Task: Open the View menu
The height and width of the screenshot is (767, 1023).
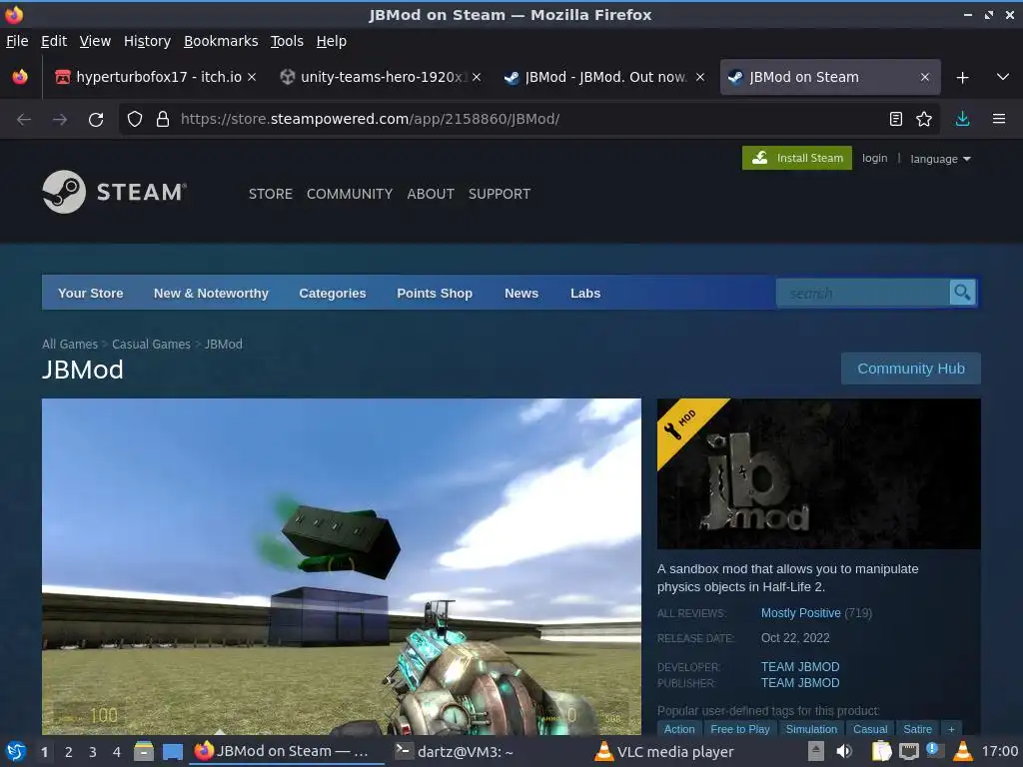Action: pyautogui.click(x=95, y=41)
